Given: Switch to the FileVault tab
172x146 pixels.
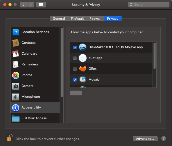Looking at the screenshot, I should pyautogui.click(x=77, y=19).
